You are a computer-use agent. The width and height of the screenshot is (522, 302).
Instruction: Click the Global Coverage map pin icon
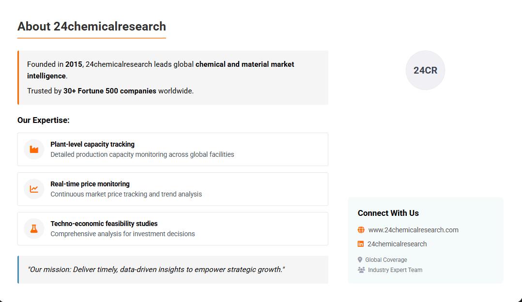tap(360, 260)
